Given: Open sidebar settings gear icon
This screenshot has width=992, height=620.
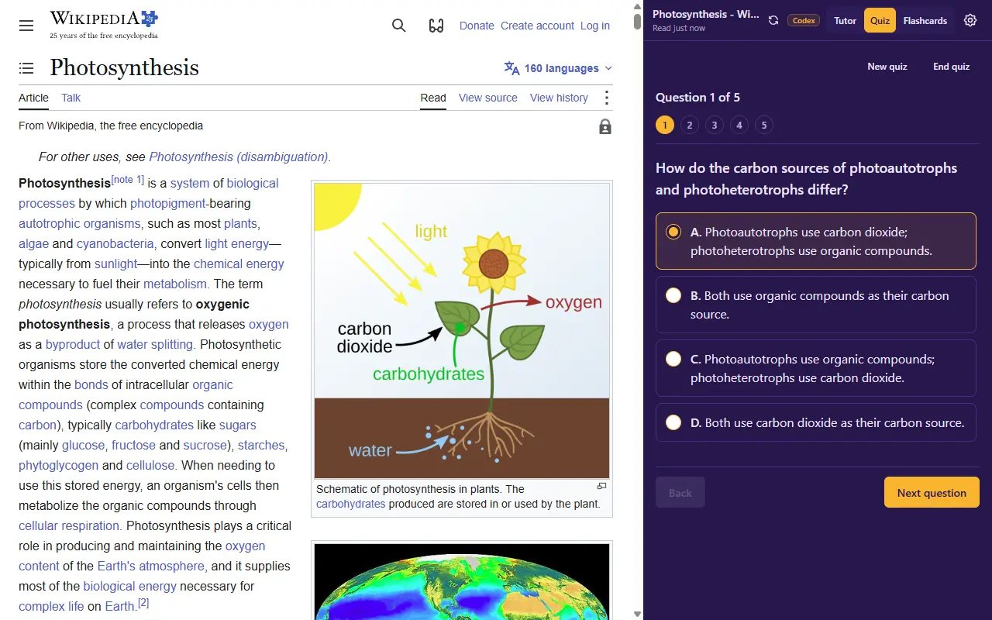Looking at the screenshot, I should click(970, 20).
